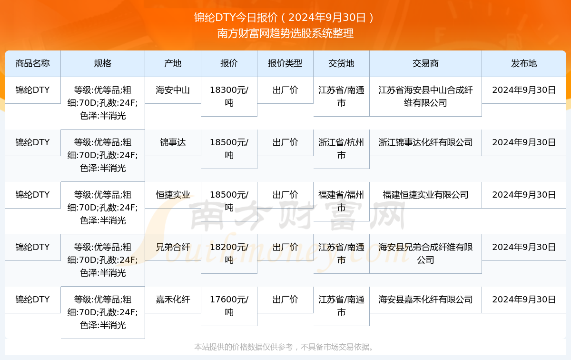
Task: Click the specification cell in 兄弟合纤 row
Action: [x=103, y=260]
